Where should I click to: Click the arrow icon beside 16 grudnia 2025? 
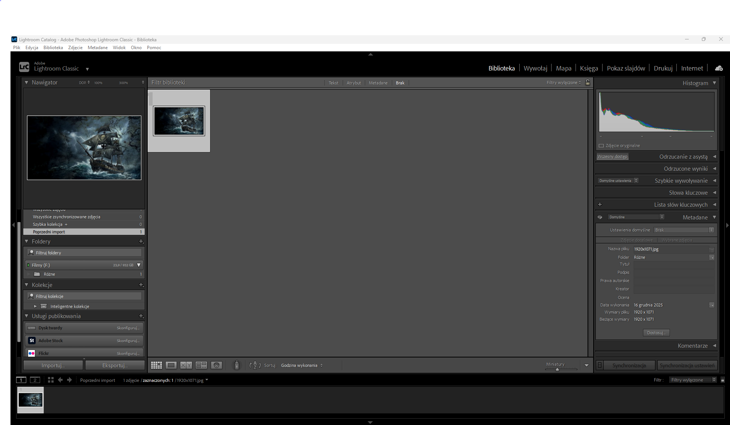pos(712,305)
